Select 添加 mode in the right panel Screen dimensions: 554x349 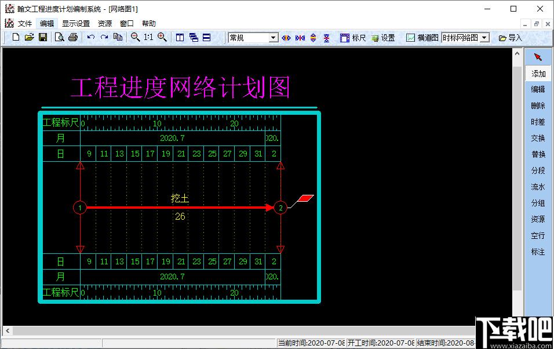tap(538, 74)
